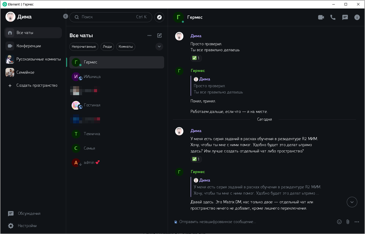365x234 pixels.
Task: Open the emoji picker in composer
Action: [x=339, y=222]
